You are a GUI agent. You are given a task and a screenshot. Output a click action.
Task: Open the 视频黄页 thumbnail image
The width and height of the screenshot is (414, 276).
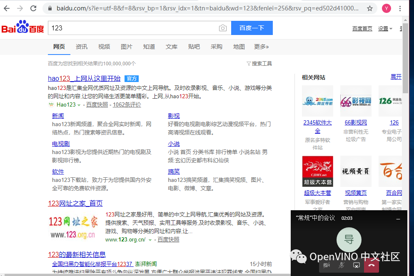356,171
